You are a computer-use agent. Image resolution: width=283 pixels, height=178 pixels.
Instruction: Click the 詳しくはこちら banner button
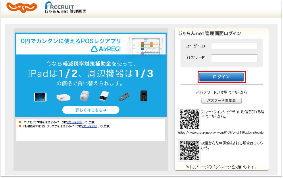91,110
